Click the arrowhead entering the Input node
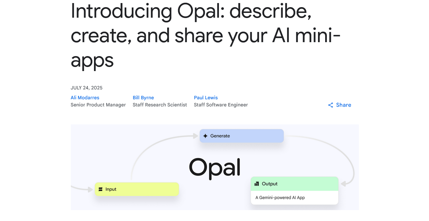Image resolution: width=429 pixels, height=221 pixels. (x=91, y=189)
